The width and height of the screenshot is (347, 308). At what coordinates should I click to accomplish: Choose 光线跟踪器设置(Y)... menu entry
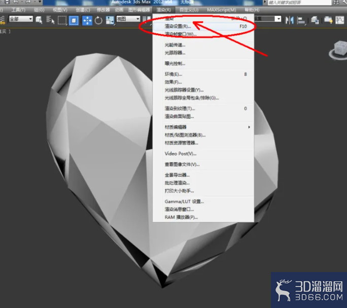click(203, 90)
